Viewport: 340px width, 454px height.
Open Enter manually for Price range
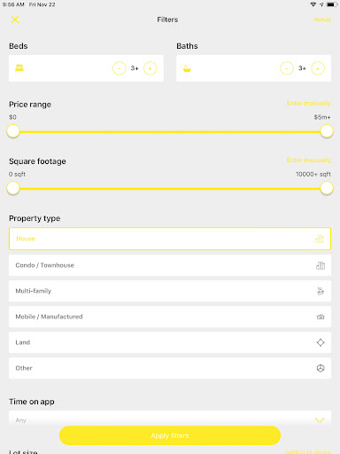[308, 103]
